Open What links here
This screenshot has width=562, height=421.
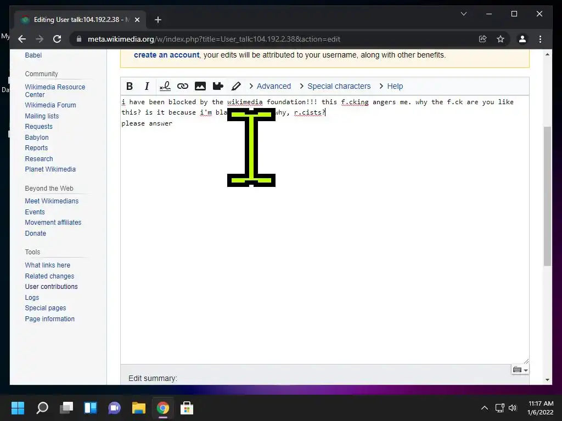pyautogui.click(x=47, y=265)
